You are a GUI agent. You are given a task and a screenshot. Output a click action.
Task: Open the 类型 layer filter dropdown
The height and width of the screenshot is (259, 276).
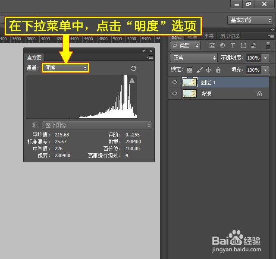[185, 46]
